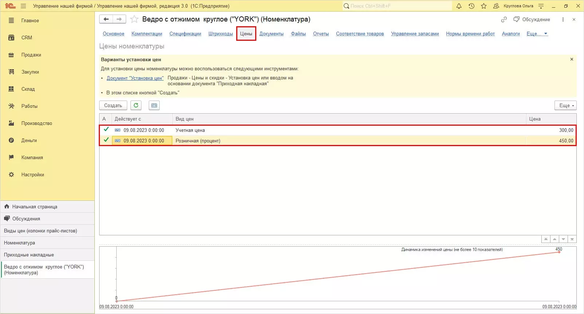The image size is (584, 314).
Task: Select the Розничная (процент) row
Action: 338,141
